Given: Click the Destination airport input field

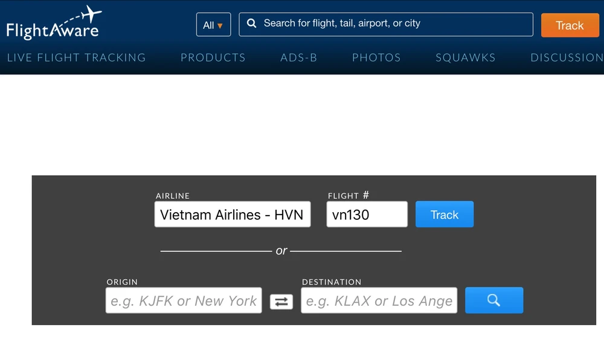Looking at the screenshot, I should (379, 301).
